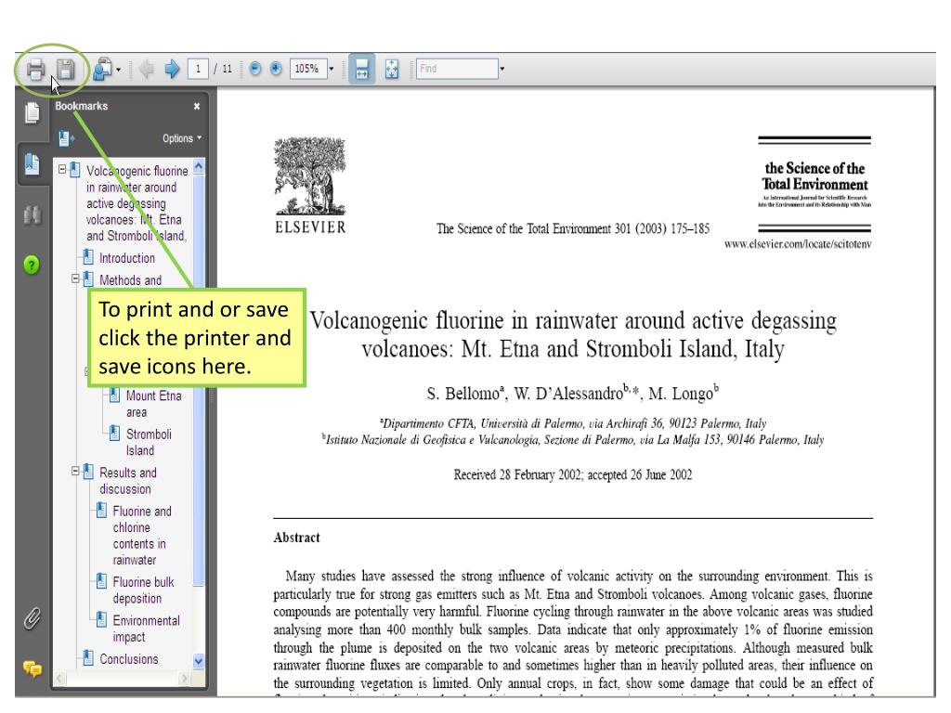Jump to the Conclusions bookmark
This screenshot has width=951, height=713.
[x=128, y=659]
